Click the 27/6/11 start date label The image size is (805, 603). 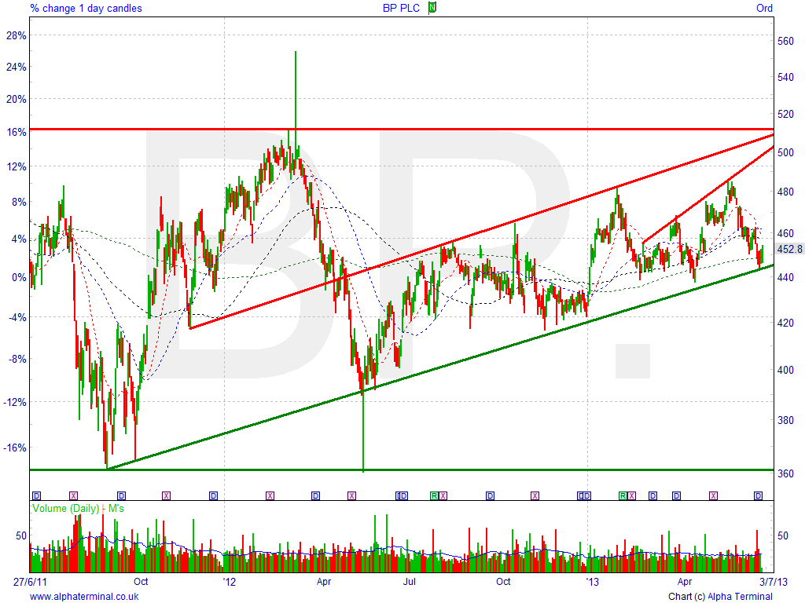pos(30,582)
